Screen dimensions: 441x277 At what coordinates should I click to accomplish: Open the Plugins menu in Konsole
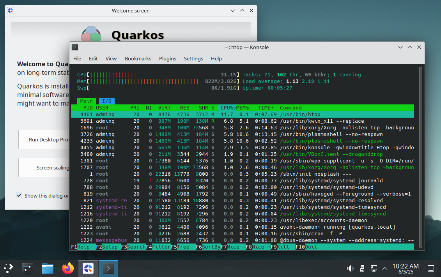tap(167, 58)
